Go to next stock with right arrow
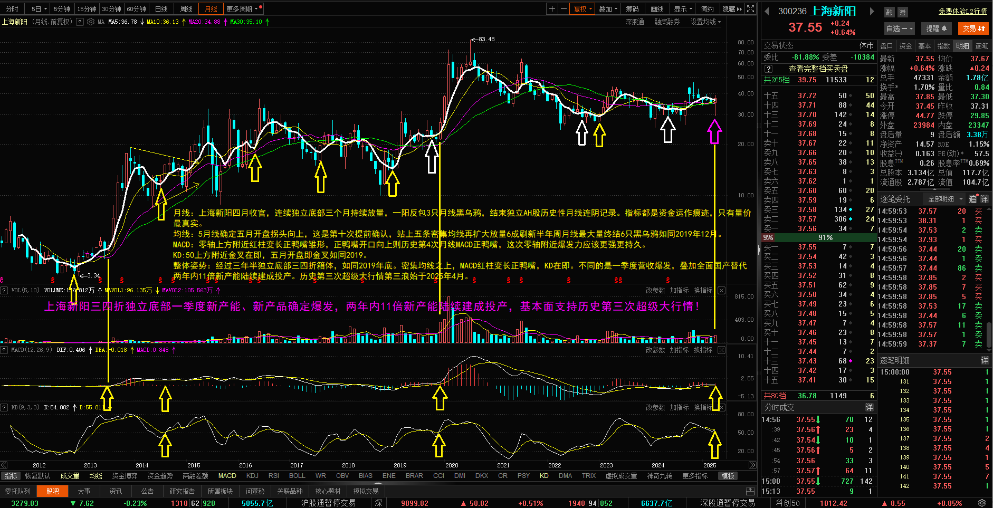 [872, 11]
